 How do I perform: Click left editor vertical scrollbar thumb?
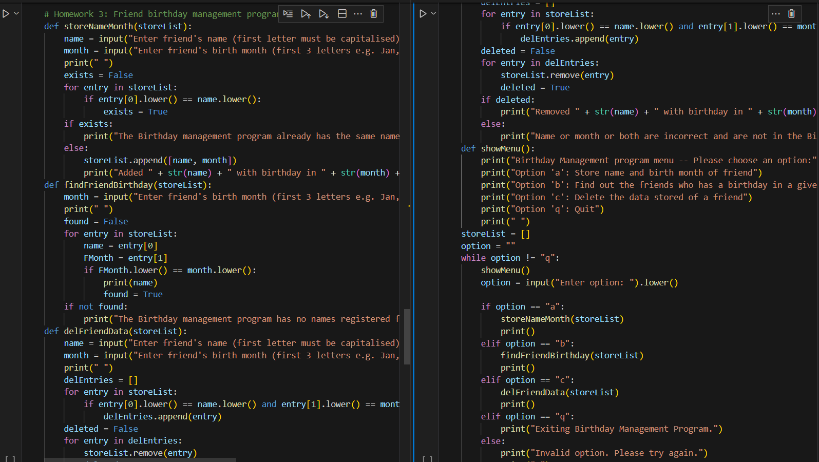pyautogui.click(x=407, y=336)
